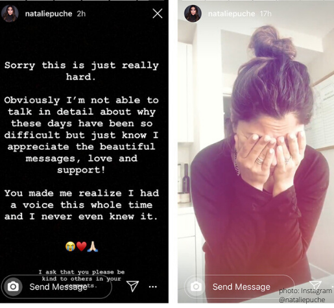Tap the "Sorry this is just really hard." text
This screenshot has height=308, width=334.
[x=82, y=71]
